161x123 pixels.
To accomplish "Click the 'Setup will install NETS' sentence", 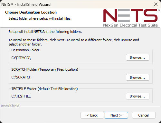I will pos(45,32).
